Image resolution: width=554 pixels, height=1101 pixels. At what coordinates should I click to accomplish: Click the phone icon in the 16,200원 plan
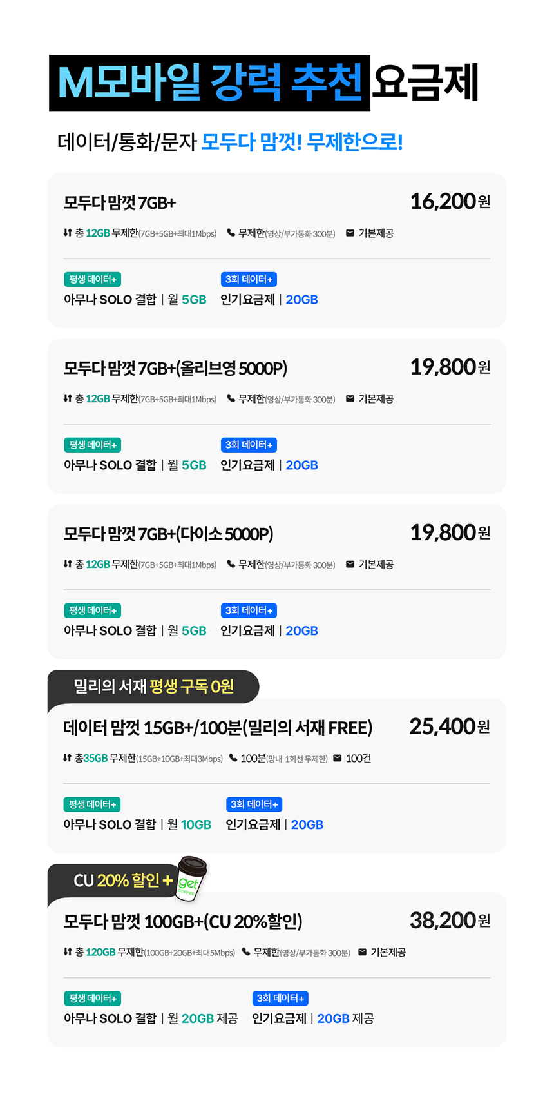pos(231,233)
